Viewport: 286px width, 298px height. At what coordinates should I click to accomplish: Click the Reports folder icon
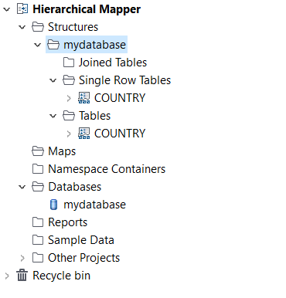(x=38, y=222)
